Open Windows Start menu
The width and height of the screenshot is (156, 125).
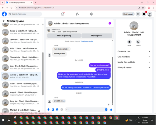3,120
